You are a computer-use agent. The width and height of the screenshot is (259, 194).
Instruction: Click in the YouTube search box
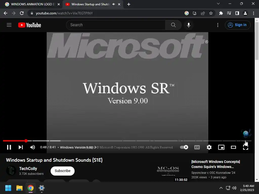(116, 25)
